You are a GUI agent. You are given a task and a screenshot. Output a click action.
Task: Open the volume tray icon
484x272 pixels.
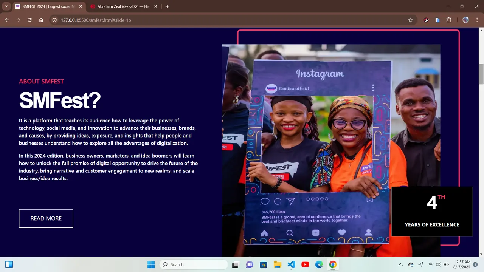pyautogui.click(x=439, y=264)
